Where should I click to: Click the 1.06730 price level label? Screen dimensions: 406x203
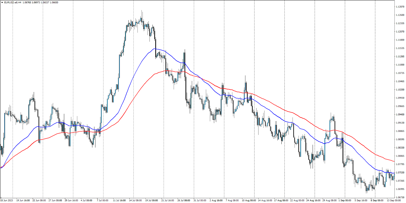click(400, 197)
